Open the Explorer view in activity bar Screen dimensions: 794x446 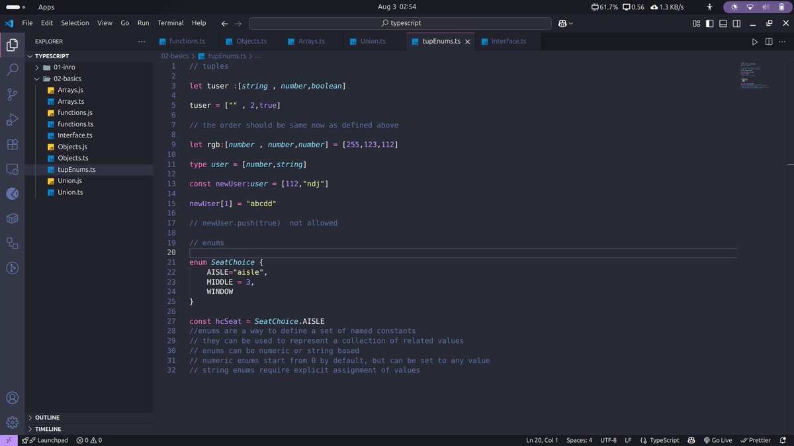12,45
